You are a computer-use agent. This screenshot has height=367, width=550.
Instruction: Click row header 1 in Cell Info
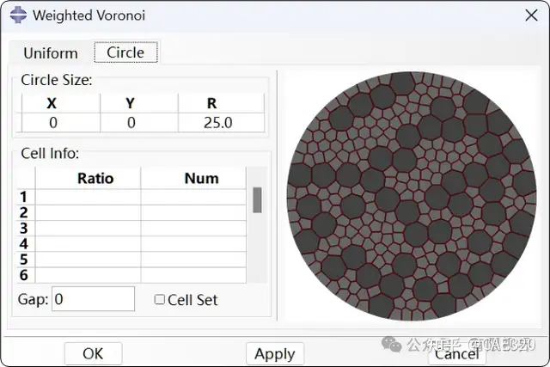[x=26, y=197]
